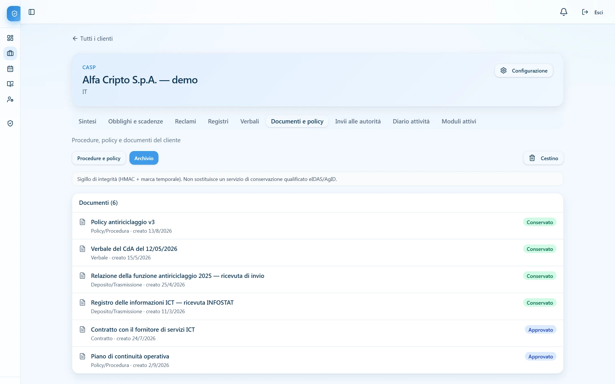Open the Cestino trash button
This screenshot has width=615, height=384.
(543, 158)
